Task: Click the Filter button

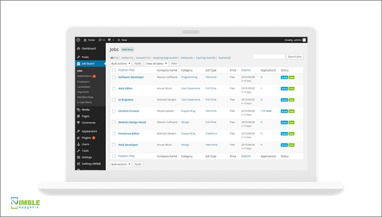Action: tap(174, 64)
